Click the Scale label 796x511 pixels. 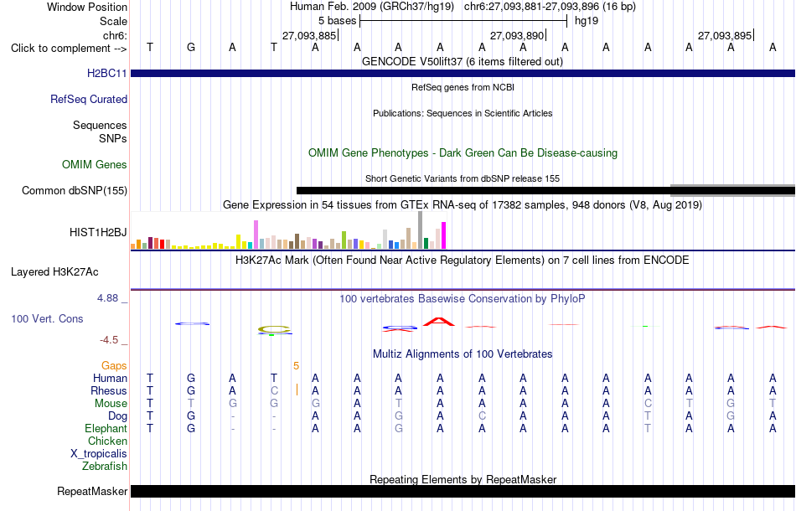(x=113, y=21)
